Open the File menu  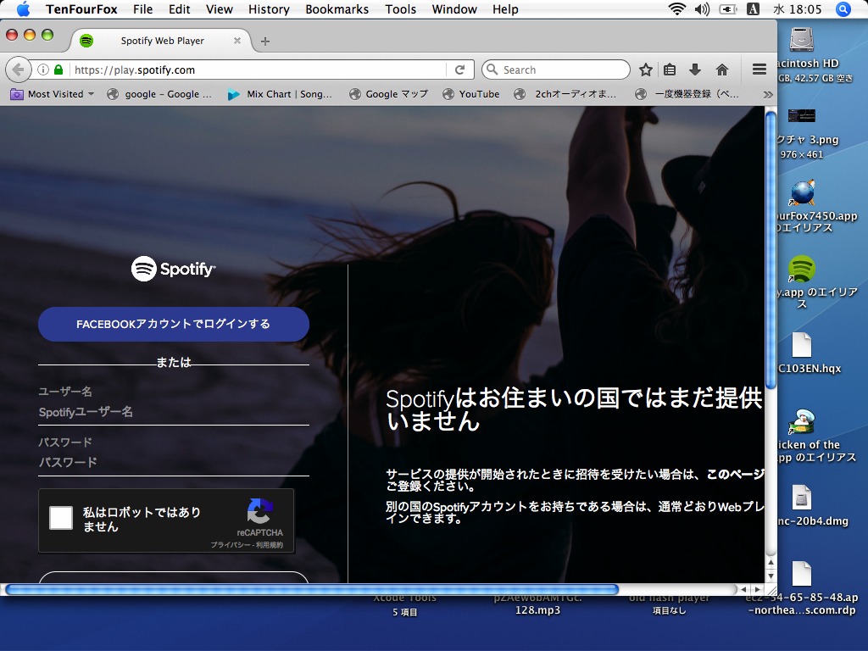142,9
